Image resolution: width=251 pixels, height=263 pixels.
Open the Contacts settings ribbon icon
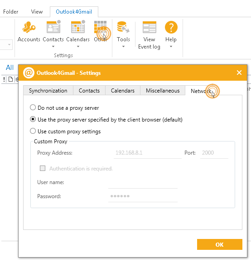click(x=53, y=27)
